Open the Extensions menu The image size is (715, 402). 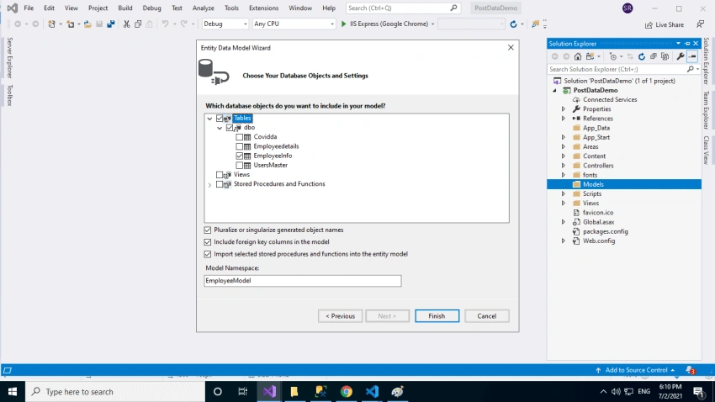click(263, 8)
